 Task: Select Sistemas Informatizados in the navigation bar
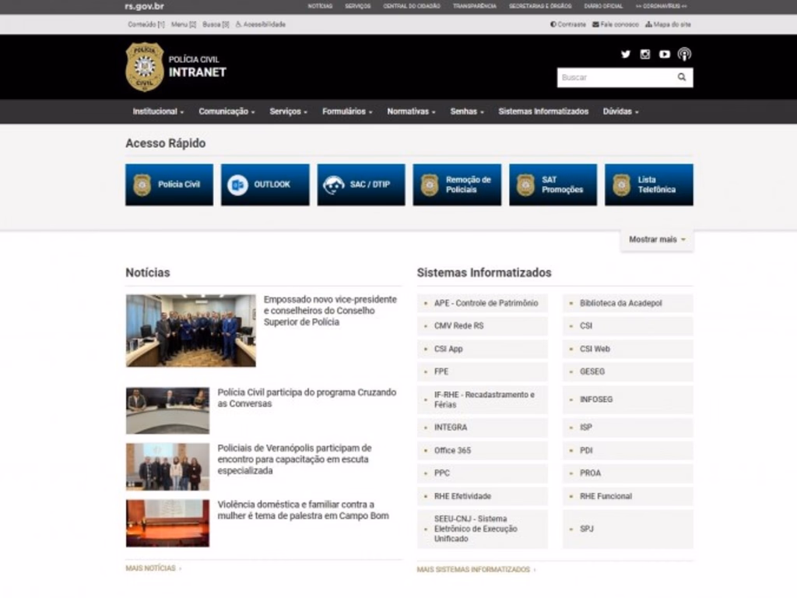[543, 111]
